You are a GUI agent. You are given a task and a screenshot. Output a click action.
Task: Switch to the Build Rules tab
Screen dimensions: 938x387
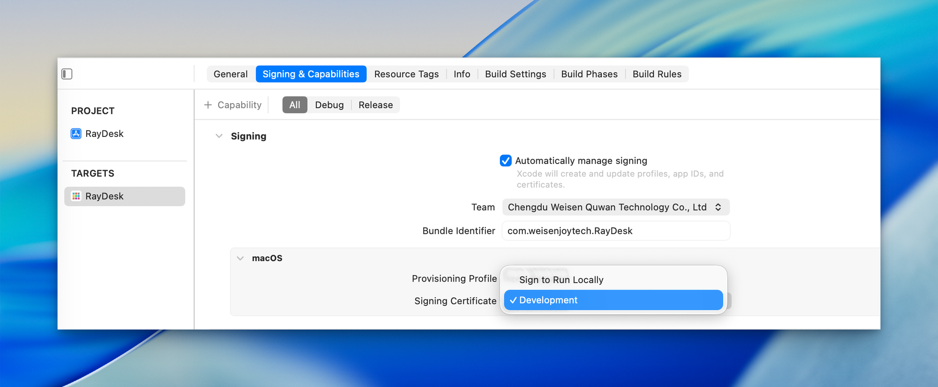click(x=657, y=74)
